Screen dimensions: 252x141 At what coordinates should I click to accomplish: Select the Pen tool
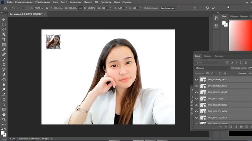pos(4,94)
